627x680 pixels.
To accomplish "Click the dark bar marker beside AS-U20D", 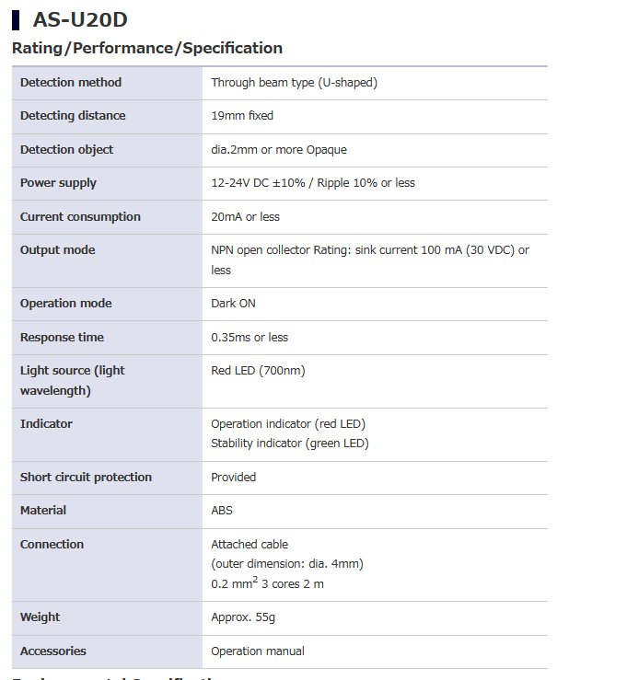I will pyautogui.click(x=16, y=19).
